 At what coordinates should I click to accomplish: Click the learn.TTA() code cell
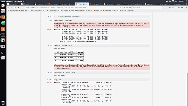click(x=102, y=72)
